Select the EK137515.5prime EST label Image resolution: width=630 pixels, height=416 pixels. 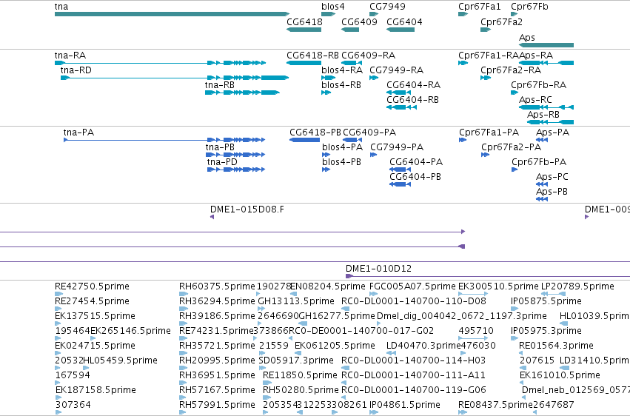[95, 315]
